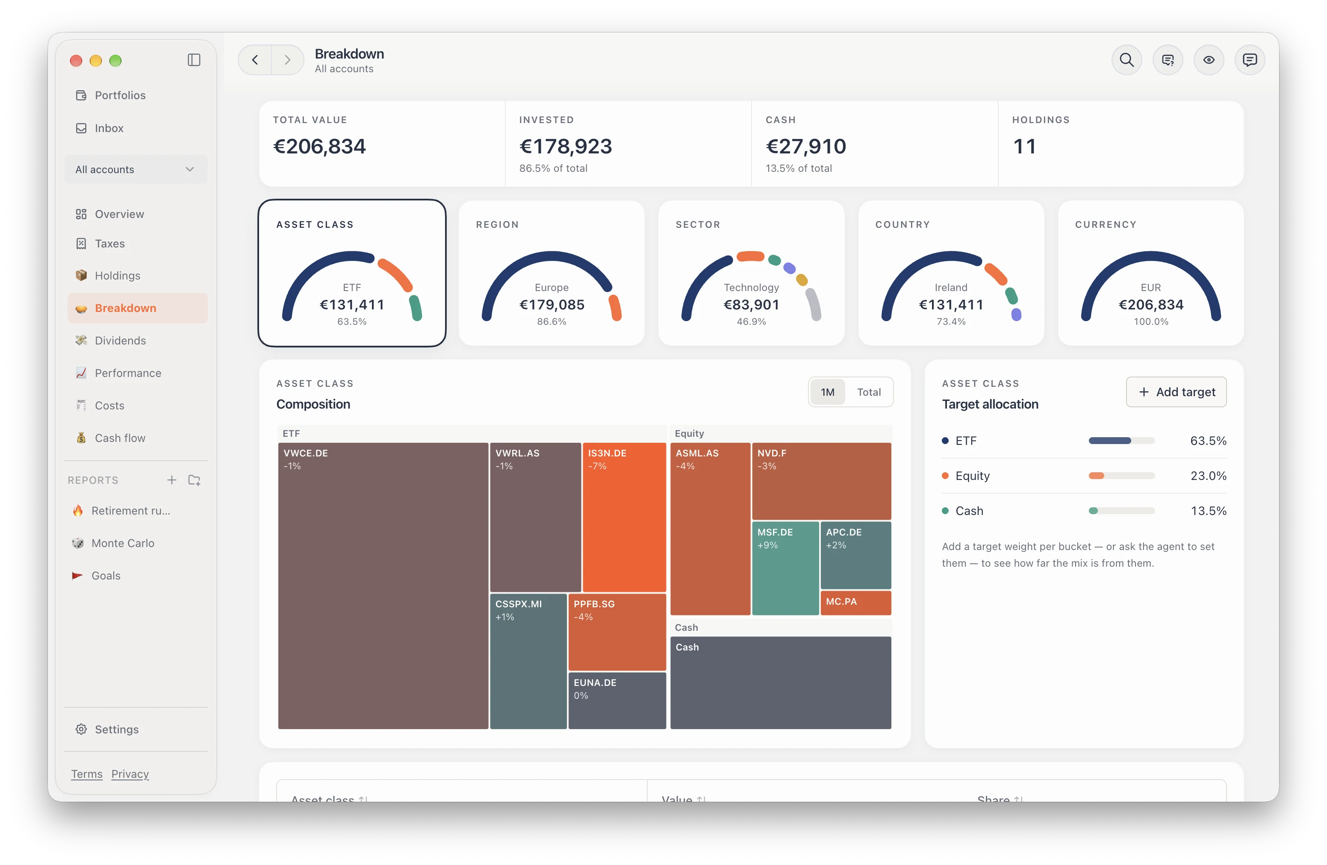Go forward with the right chevron
This screenshot has height=865, width=1327.
tap(287, 60)
